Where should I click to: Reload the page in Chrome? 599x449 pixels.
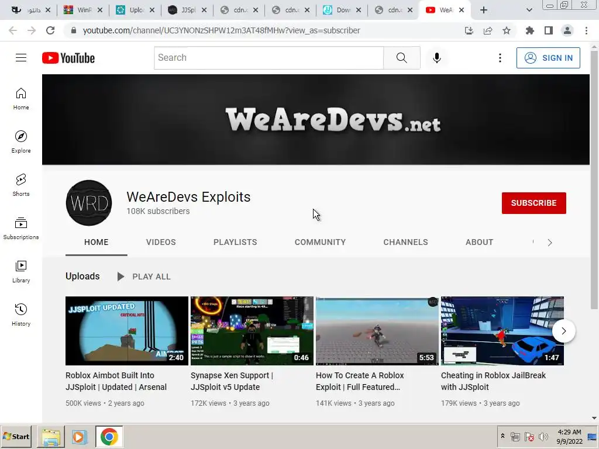pyautogui.click(x=50, y=30)
